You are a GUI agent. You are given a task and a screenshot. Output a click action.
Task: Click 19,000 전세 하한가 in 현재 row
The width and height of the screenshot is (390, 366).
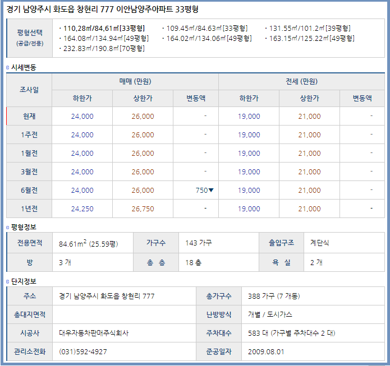click(x=249, y=116)
